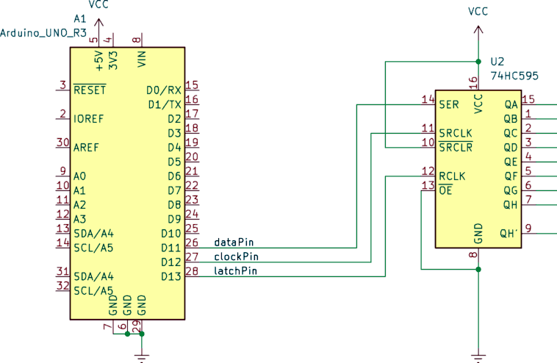Select the SRCLR pin name
Image resolution: width=557 pixels, height=363 pixels.
click(x=456, y=147)
